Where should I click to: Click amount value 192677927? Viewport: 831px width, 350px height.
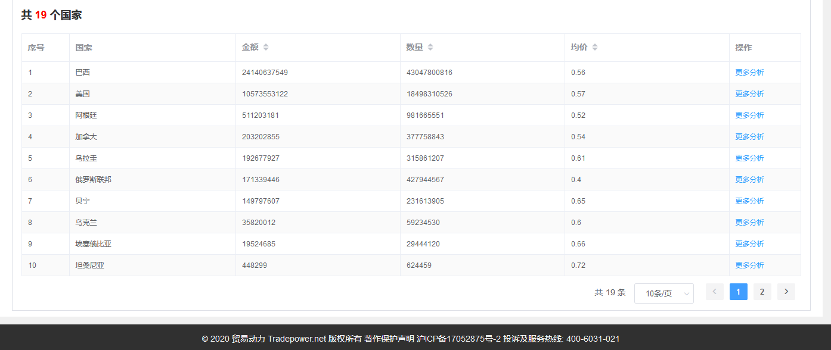(x=261, y=158)
